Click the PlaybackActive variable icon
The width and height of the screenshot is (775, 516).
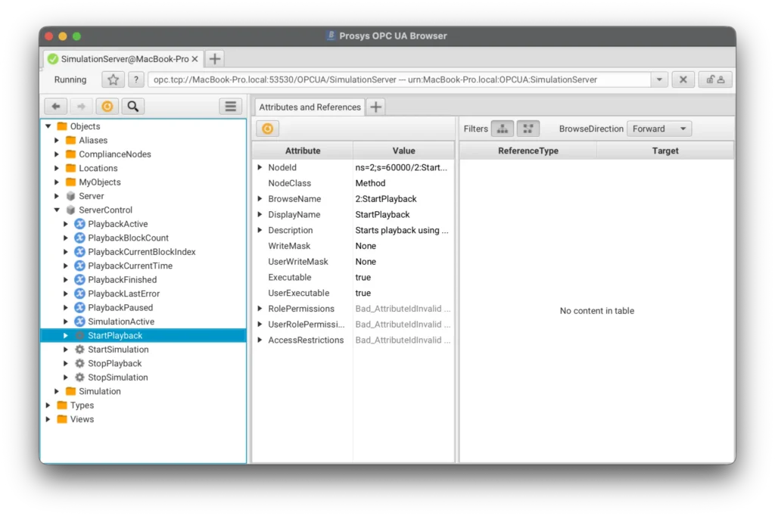pyautogui.click(x=79, y=224)
